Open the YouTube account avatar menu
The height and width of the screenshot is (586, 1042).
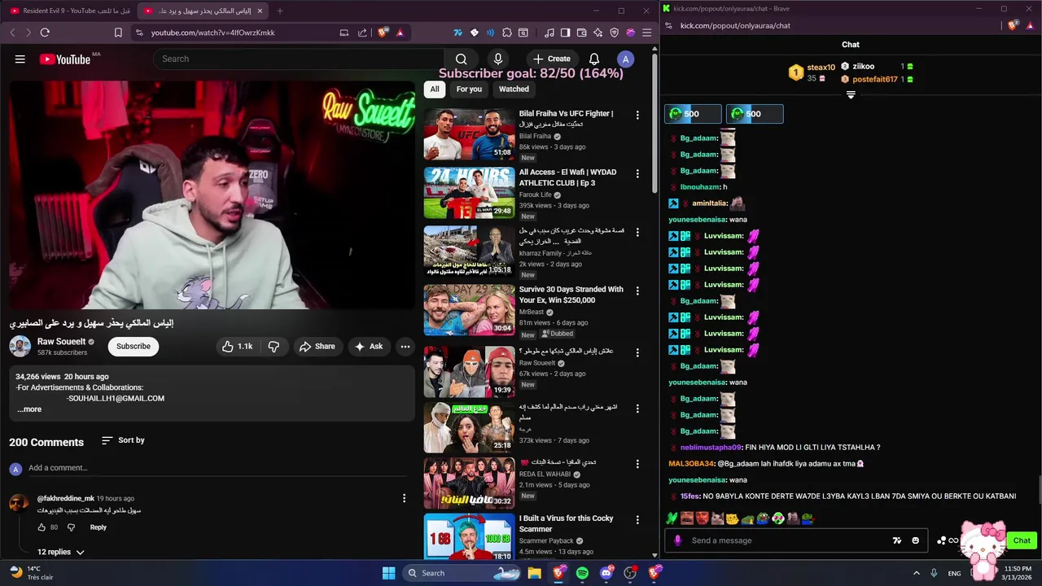click(x=625, y=59)
